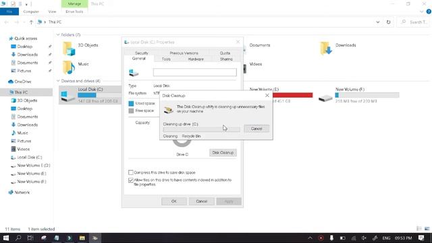Click the 09:53 PM taskbar clock
The width and height of the screenshot is (432, 243).
[x=404, y=238]
